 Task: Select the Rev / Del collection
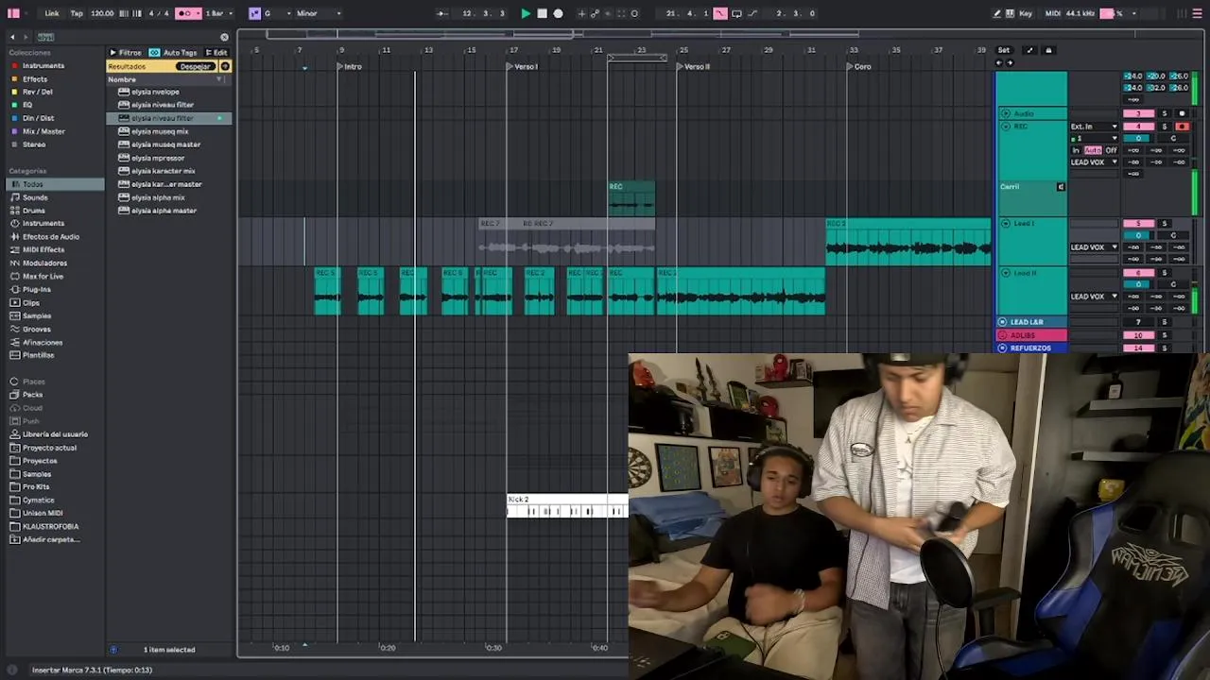point(37,92)
